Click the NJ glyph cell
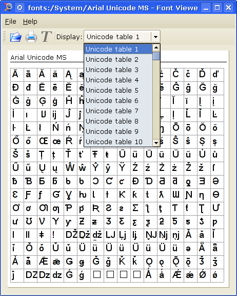237x296 pixels. click(151, 236)
